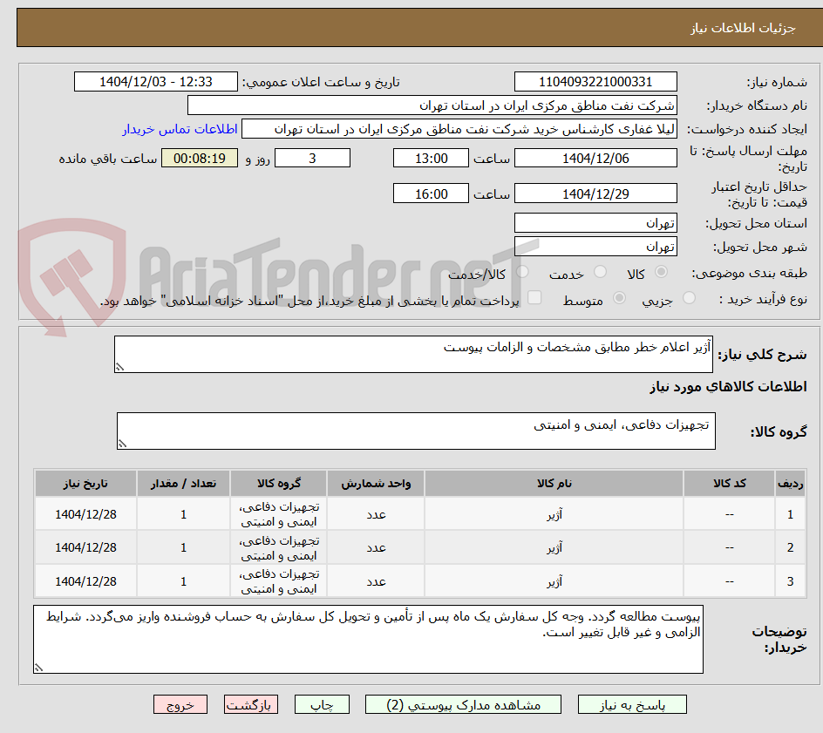Click the goods group textarea تجهیزات دفاعی
Image resolution: width=823 pixels, height=733 pixels.
(416, 431)
